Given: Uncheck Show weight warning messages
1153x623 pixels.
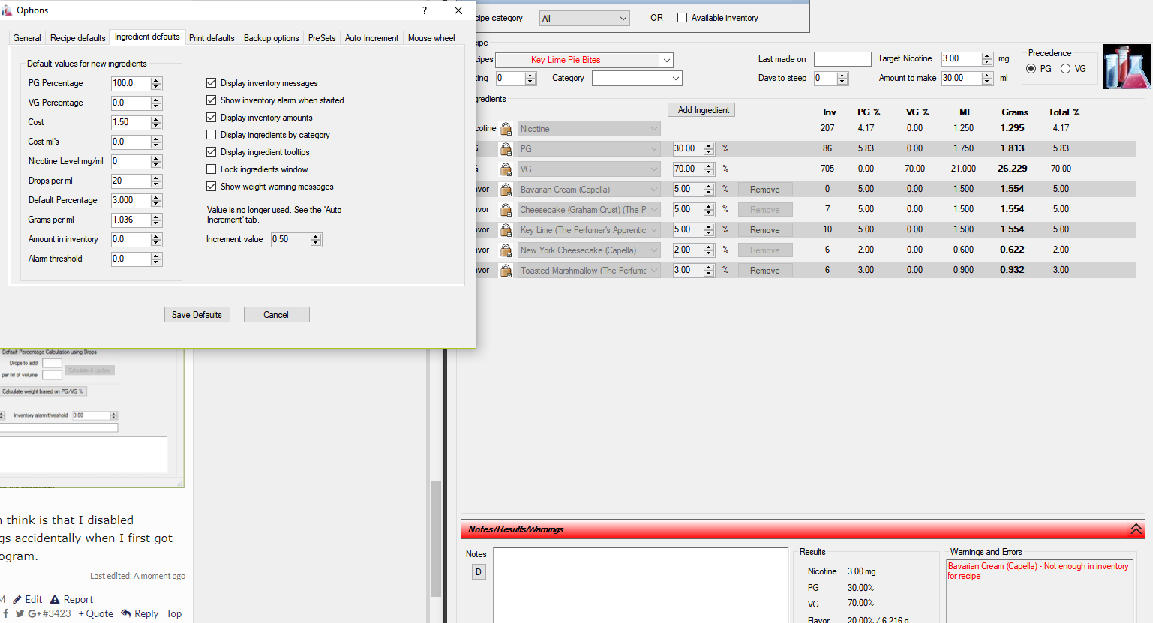Looking at the screenshot, I should click(212, 187).
